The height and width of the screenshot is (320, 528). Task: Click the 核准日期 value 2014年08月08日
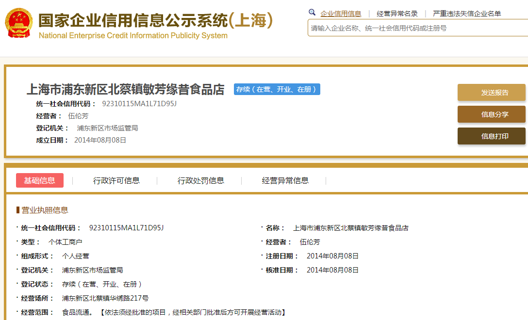point(332,270)
